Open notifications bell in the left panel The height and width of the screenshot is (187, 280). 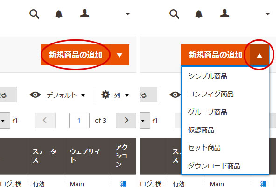[x=59, y=14]
